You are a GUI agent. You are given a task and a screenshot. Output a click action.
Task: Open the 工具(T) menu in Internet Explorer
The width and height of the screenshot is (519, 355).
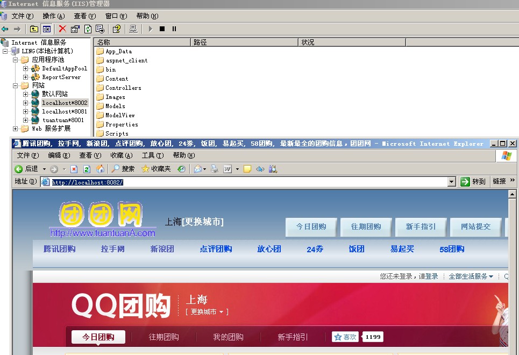[153, 155]
